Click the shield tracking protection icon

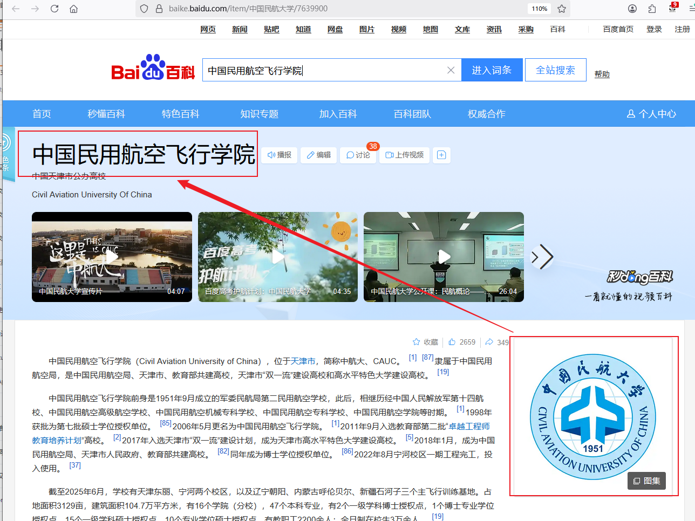click(x=144, y=9)
